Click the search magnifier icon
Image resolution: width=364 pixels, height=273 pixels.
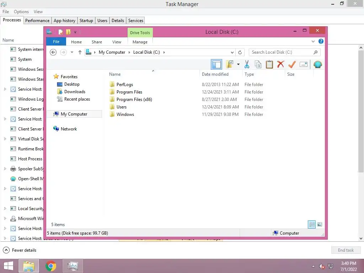(316, 52)
